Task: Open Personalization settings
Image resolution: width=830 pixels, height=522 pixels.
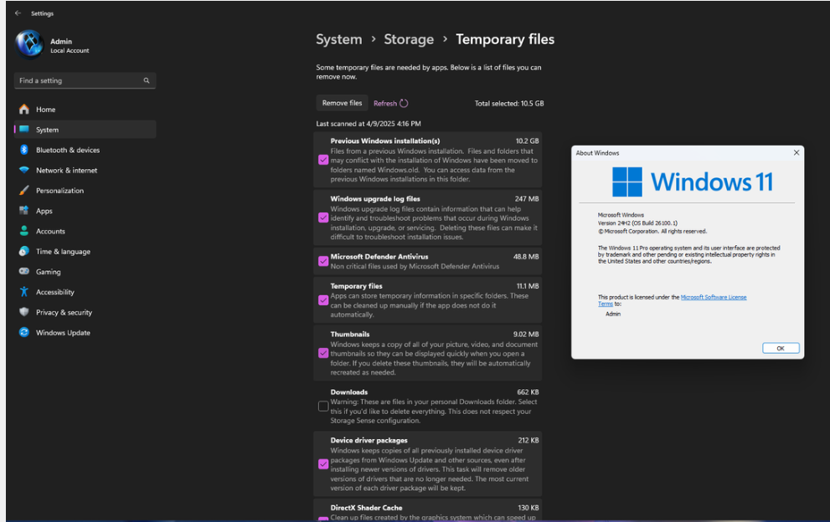Action: pyautogui.click(x=85, y=191)
